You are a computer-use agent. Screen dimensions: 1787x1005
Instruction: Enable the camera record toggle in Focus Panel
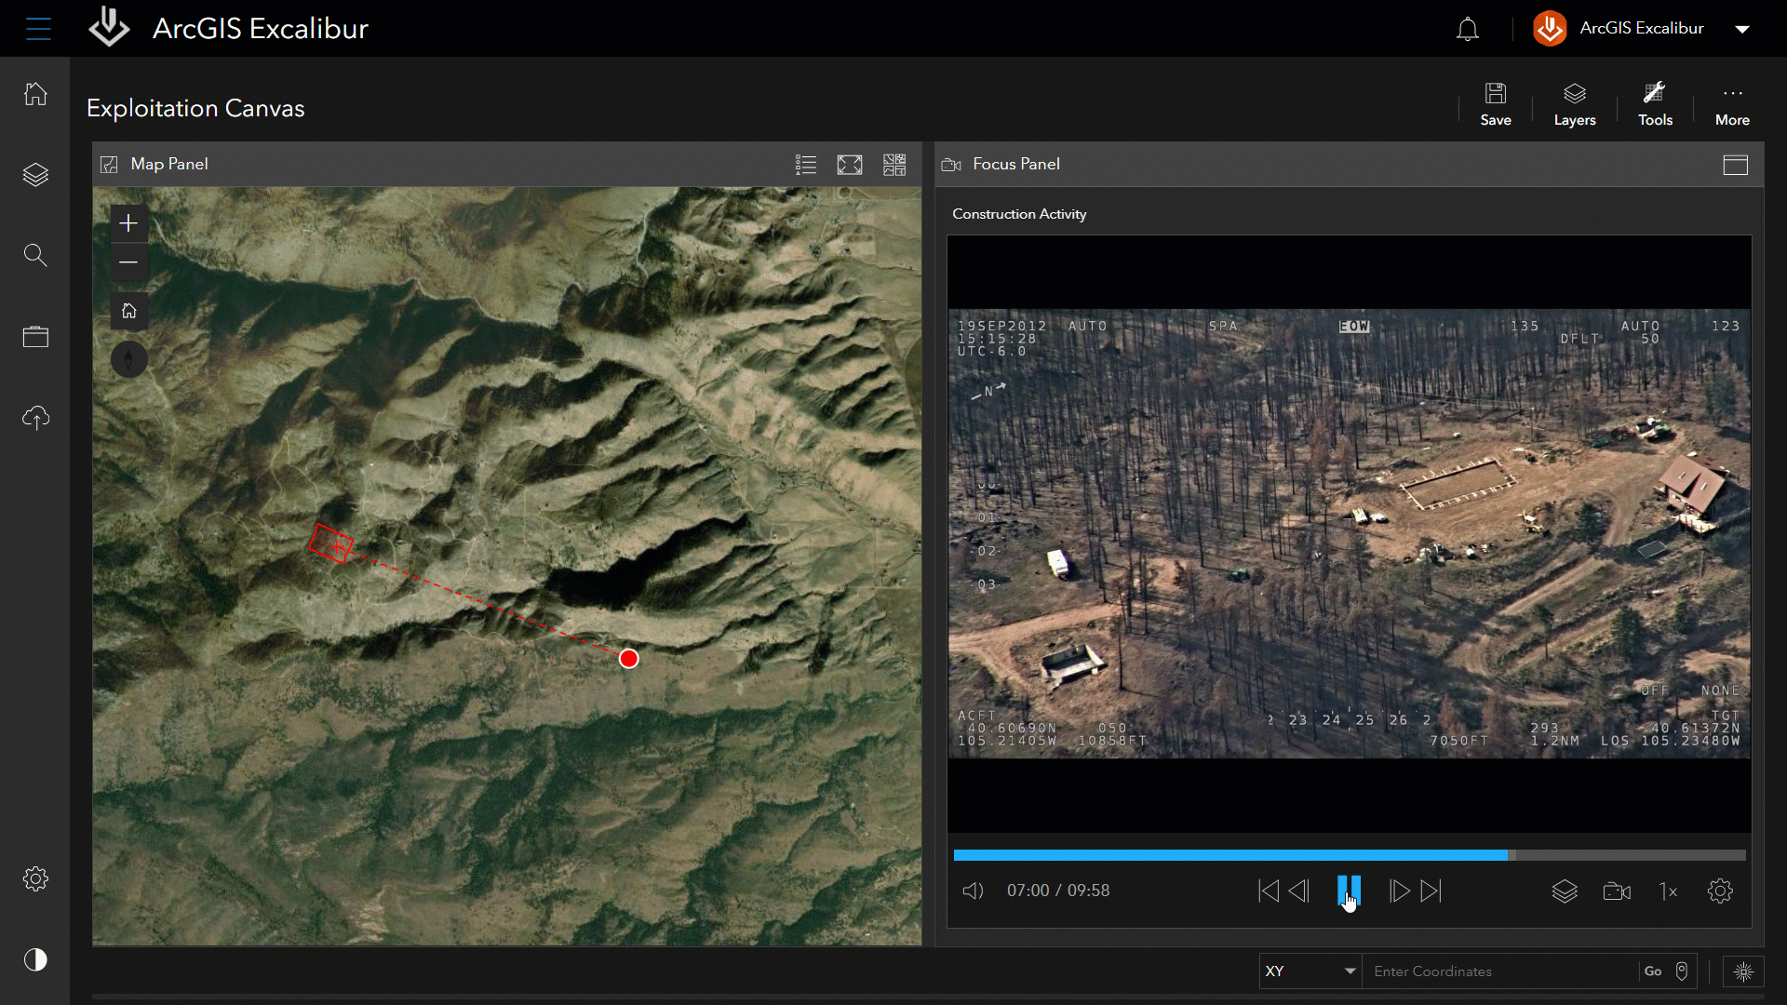[x=1617, y=890]
